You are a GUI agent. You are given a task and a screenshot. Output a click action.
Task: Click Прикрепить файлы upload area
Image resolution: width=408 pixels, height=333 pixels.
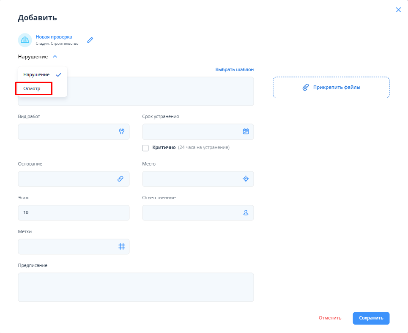click(x=331, y=87)
